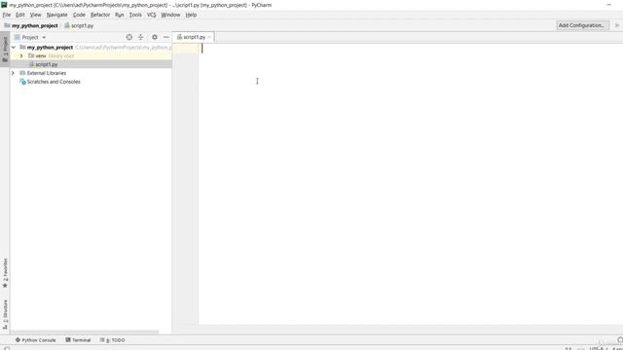Click the tool windows quick access icon

pyautogui.click(x=7, y=348)
